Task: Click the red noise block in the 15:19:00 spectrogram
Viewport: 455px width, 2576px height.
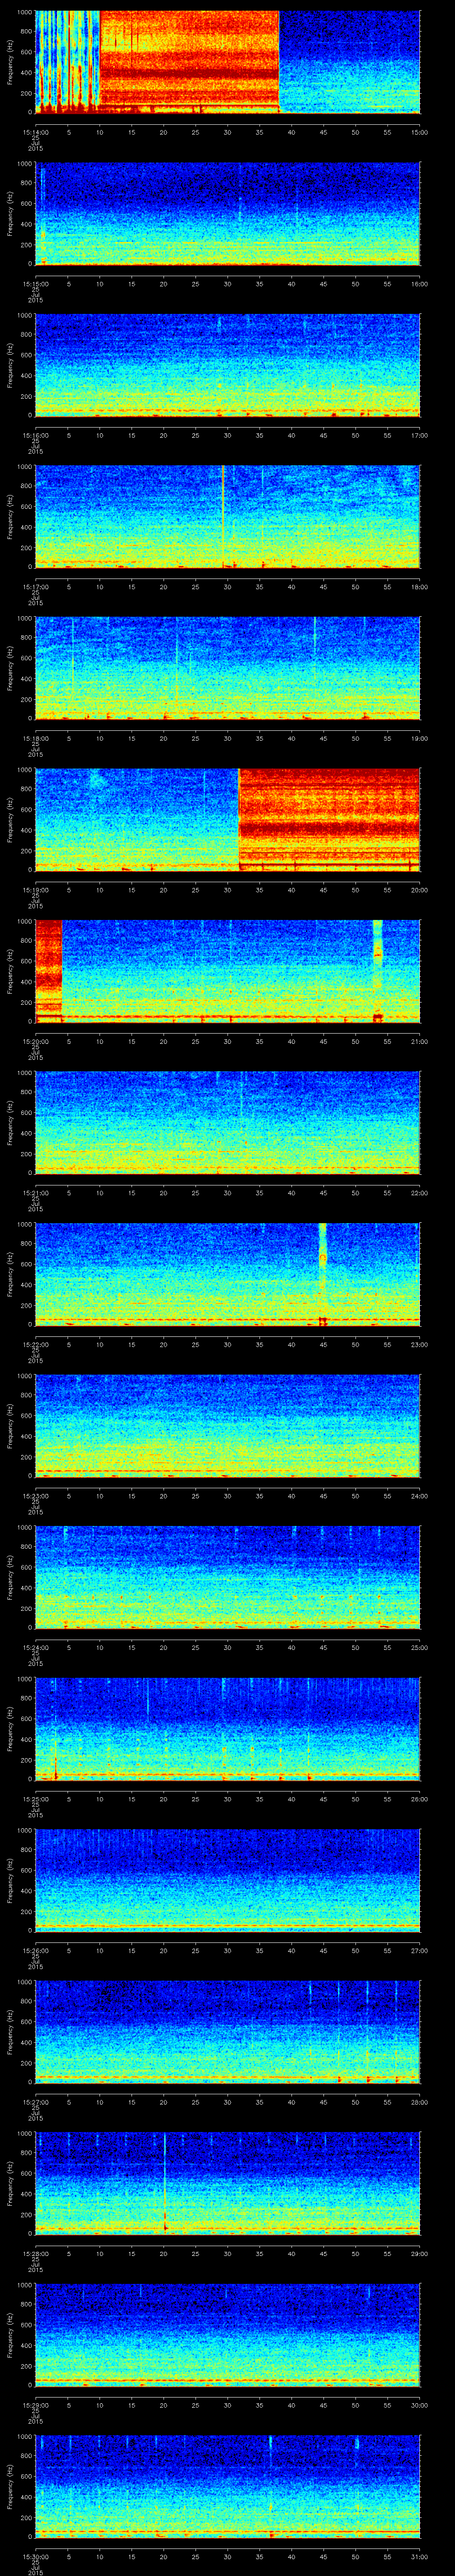Action: [x=329, y=819]
